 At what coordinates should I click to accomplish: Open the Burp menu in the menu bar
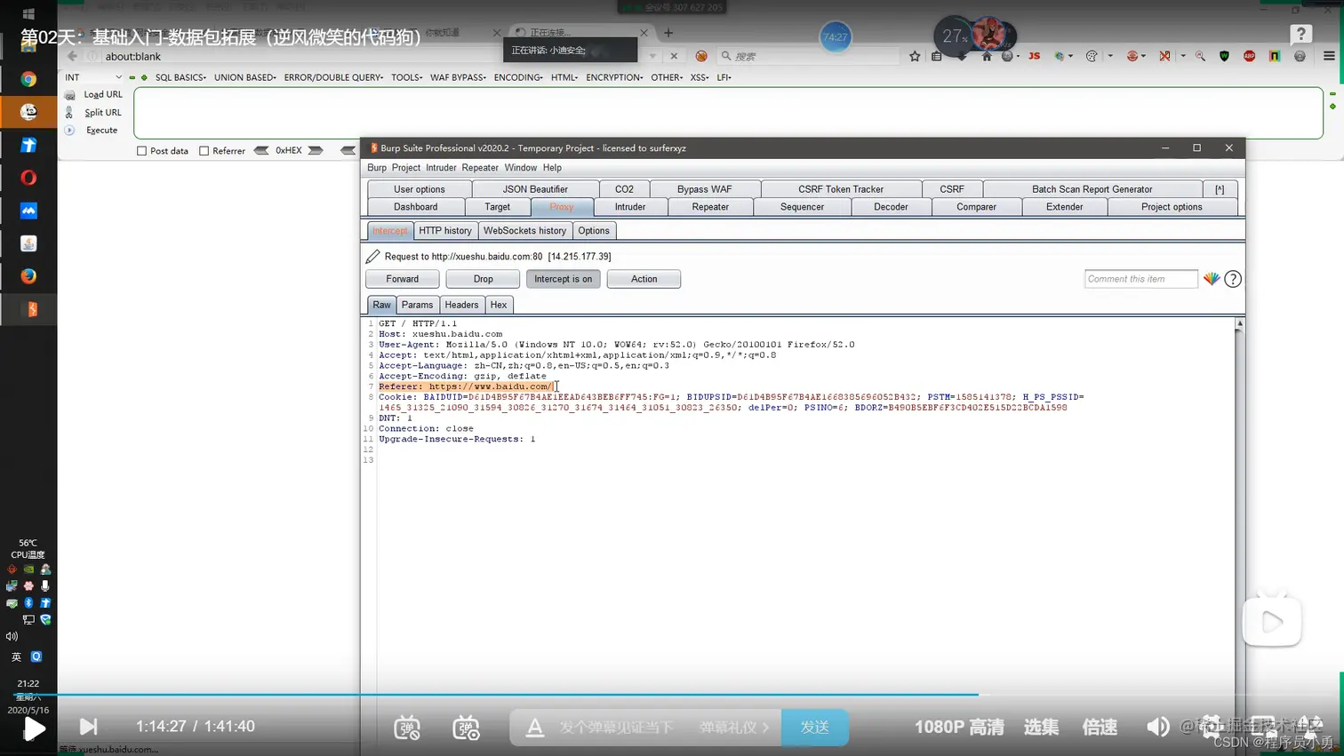pos(377,168)
